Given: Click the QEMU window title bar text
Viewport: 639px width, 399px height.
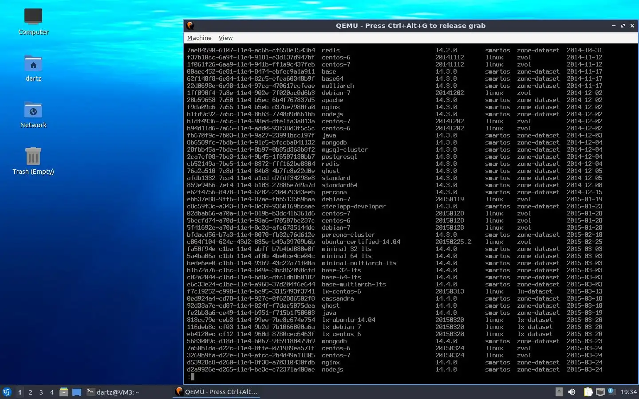Looking at the screenshot, I should pyautogui.click(x=410, y=26).
